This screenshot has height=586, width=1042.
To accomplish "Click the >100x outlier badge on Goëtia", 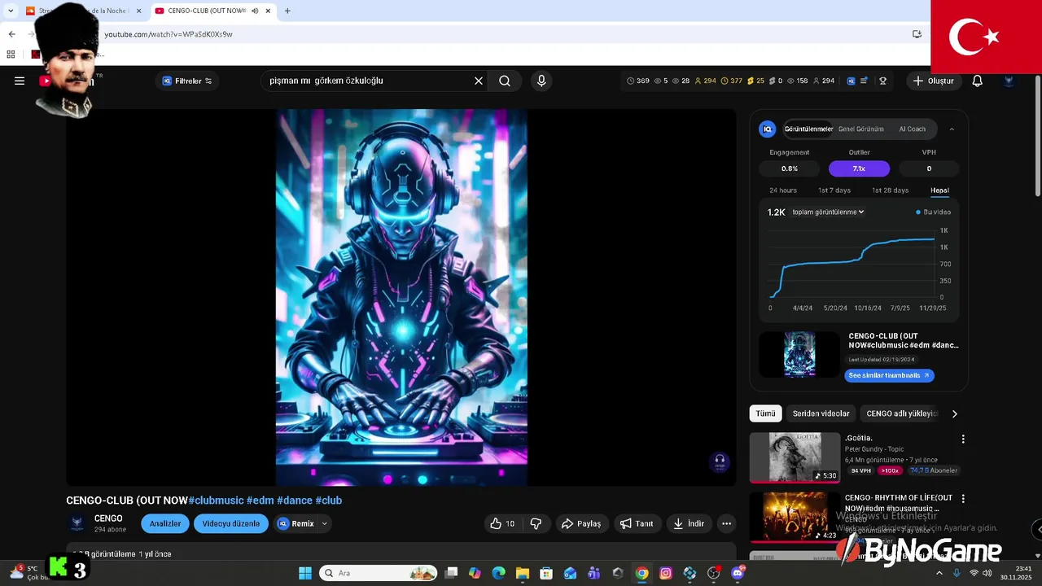I will [x=890, y=470].
